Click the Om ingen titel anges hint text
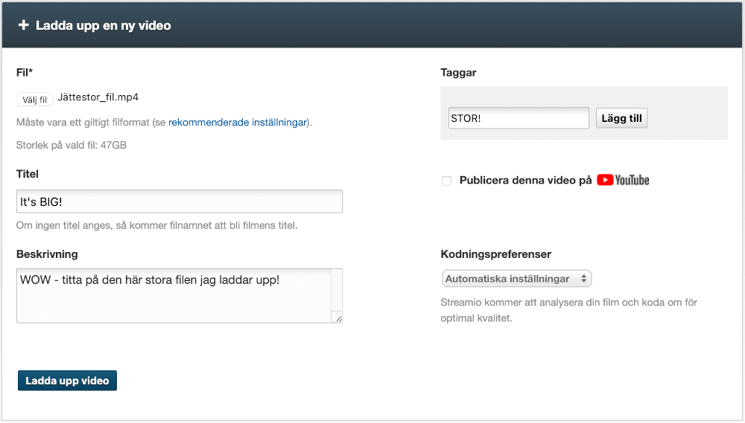 coord(156,225)
